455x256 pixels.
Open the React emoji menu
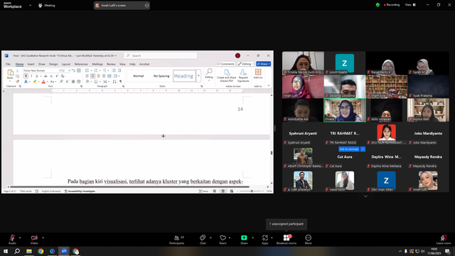(223, 240)
